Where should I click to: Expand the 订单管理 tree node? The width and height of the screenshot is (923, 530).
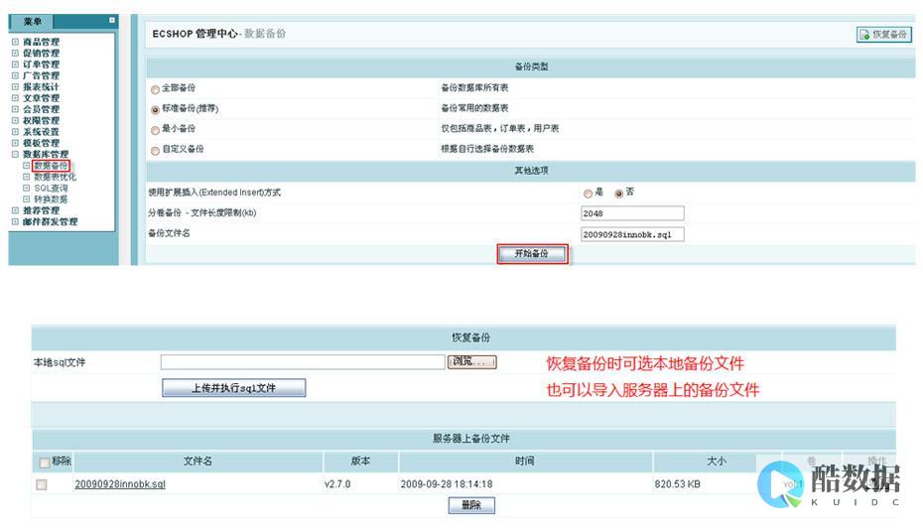click(15, 65)
